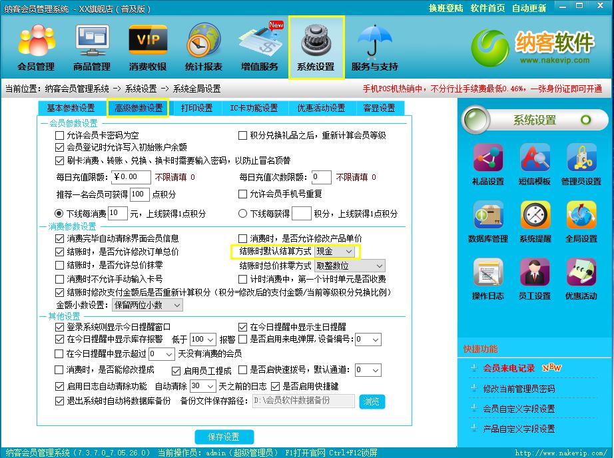Click the 浏览 button for backup path
614x458 pixels.
coord(372,401)
